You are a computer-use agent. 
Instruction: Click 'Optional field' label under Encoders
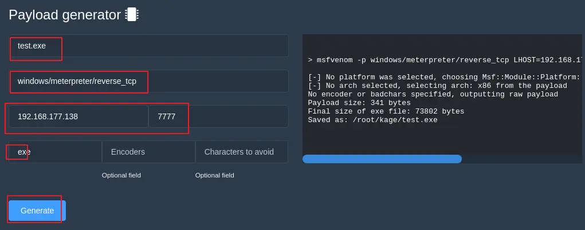[121, 175]
